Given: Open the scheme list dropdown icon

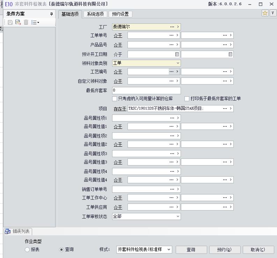Looking at the screenshot, I should point(35,22).
